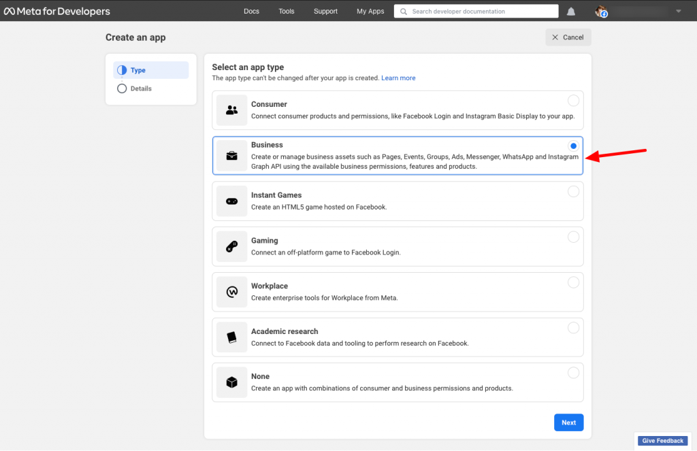Screen dimensions: 697x451
Task: Focus the Search developer documentation field
Action: click(476, 12)
